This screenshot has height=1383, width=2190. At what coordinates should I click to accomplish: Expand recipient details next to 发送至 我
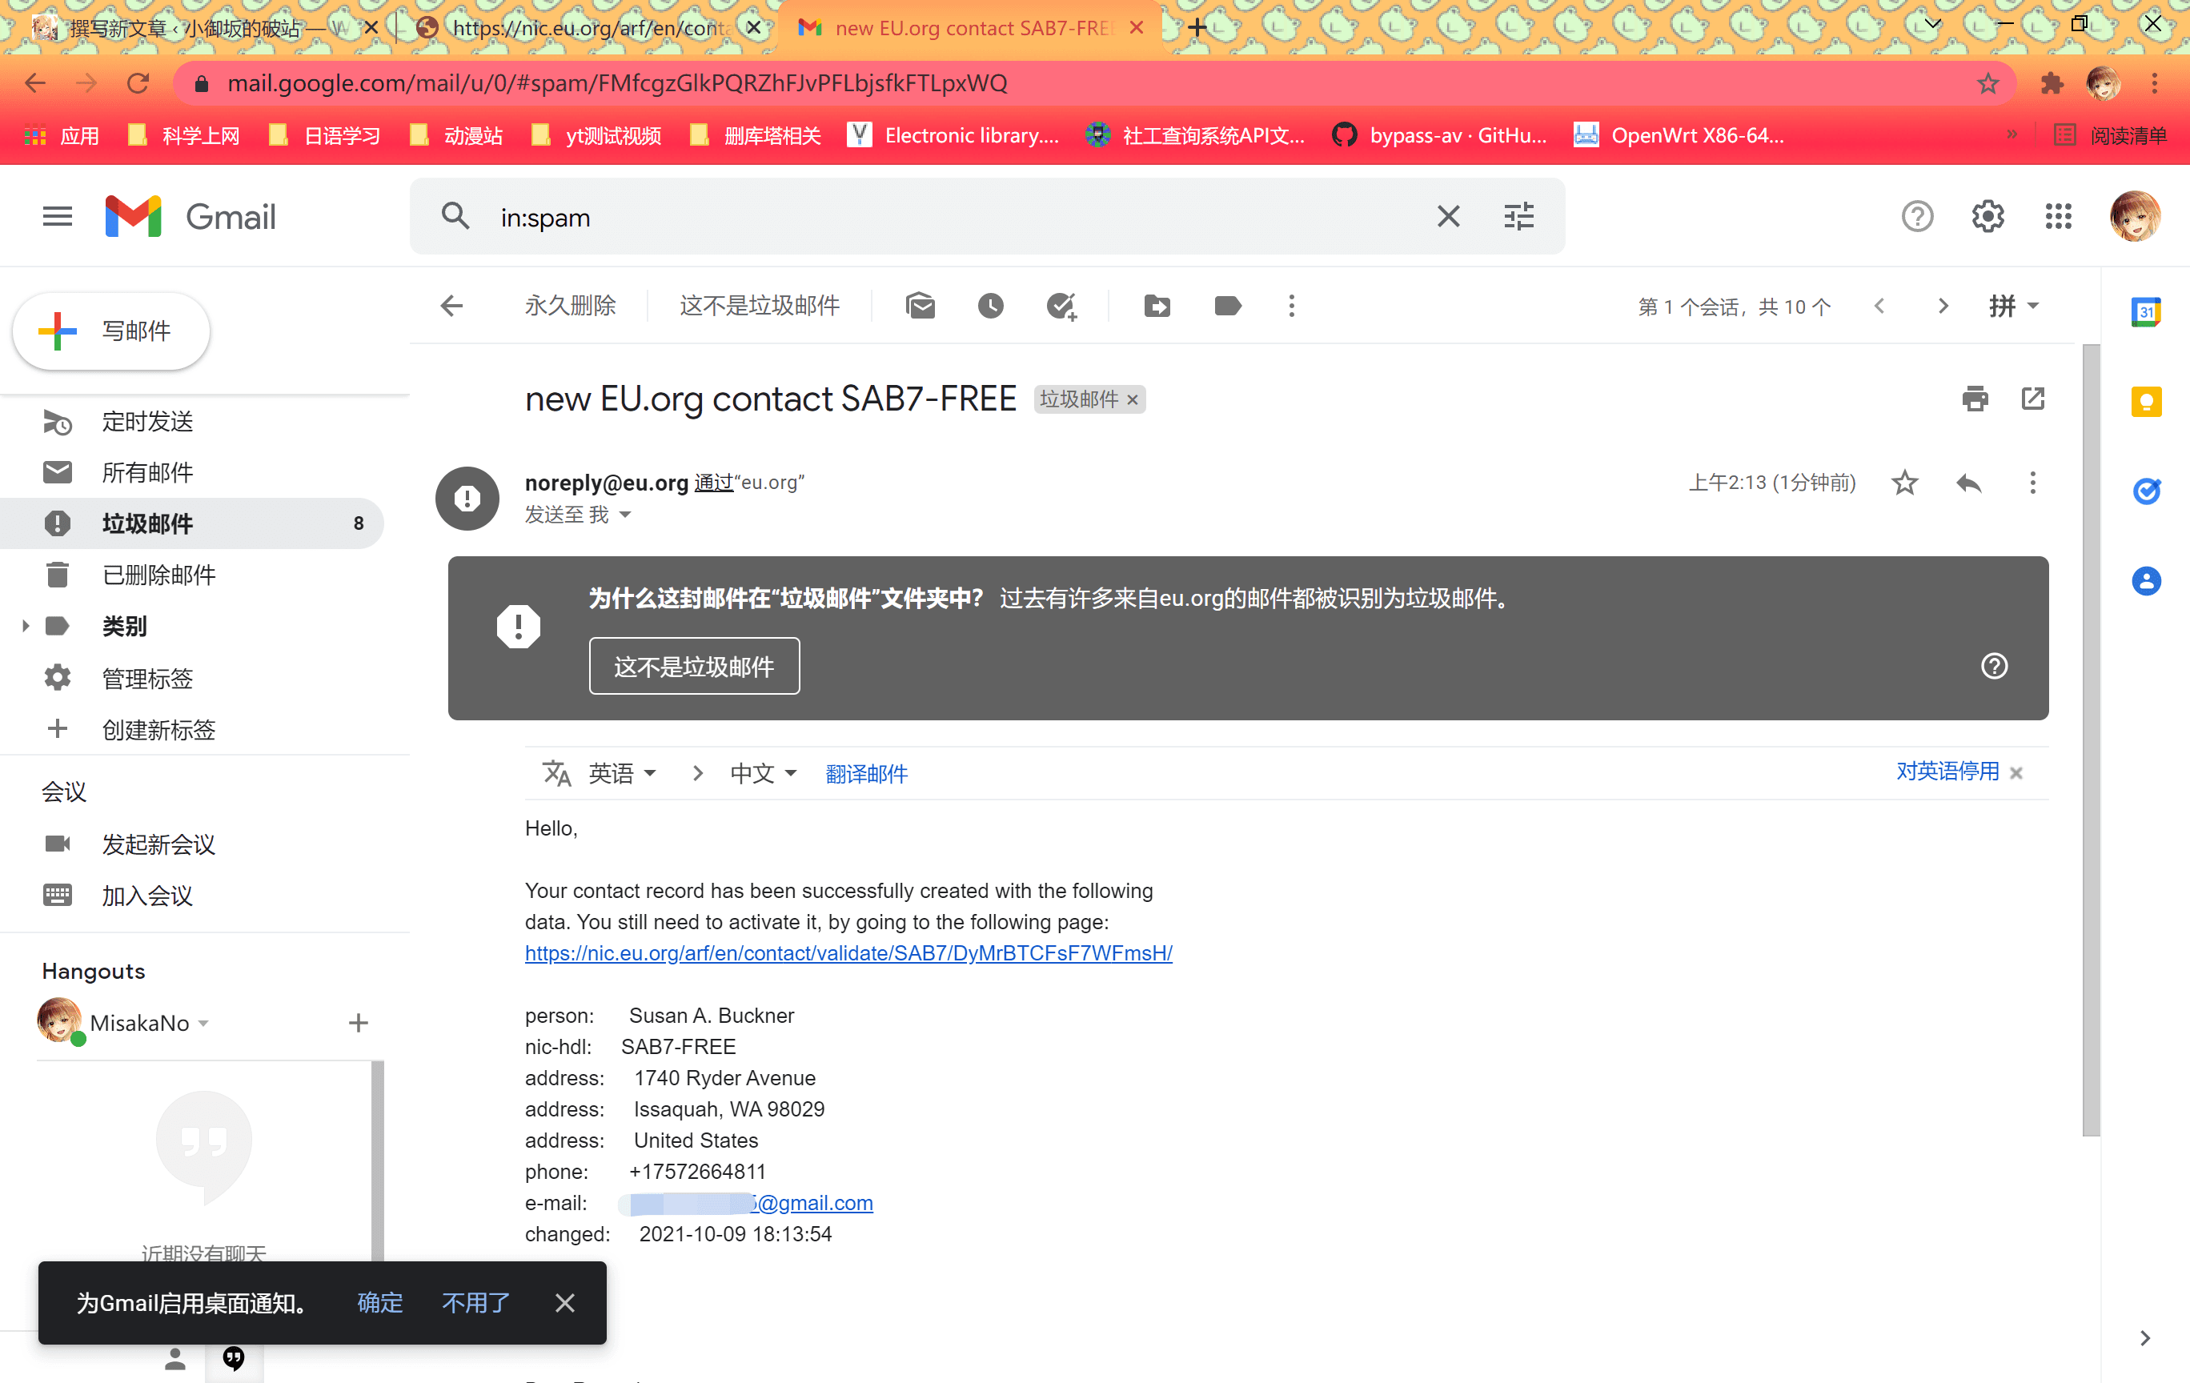point(626,515)
